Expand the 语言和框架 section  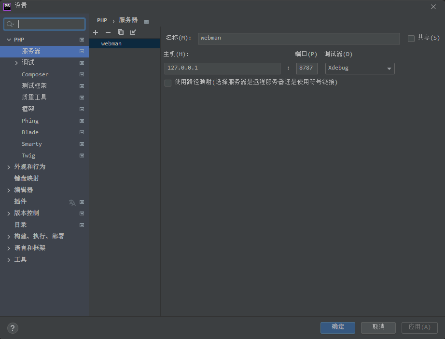pos(9,248)
